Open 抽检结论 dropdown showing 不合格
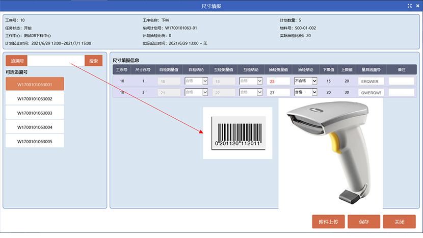The image size is (423, 238). tap(305, 81)
